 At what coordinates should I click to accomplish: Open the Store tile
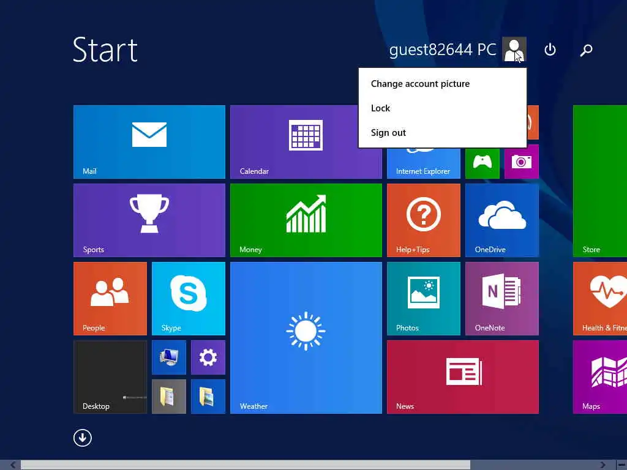tap(600, 181)
